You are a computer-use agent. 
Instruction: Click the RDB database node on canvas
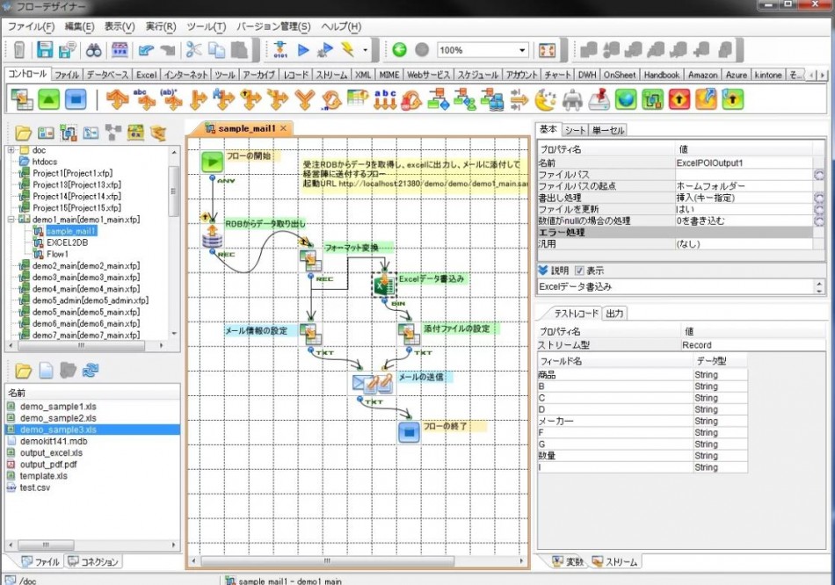pos(212,236)
